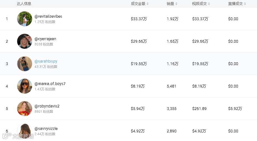This screenshot has height=141, width=257.
Task: Sort by 直播成交 column arrows
Action: coord(245,4)
